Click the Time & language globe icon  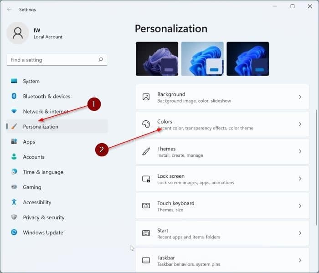(14, 172)
